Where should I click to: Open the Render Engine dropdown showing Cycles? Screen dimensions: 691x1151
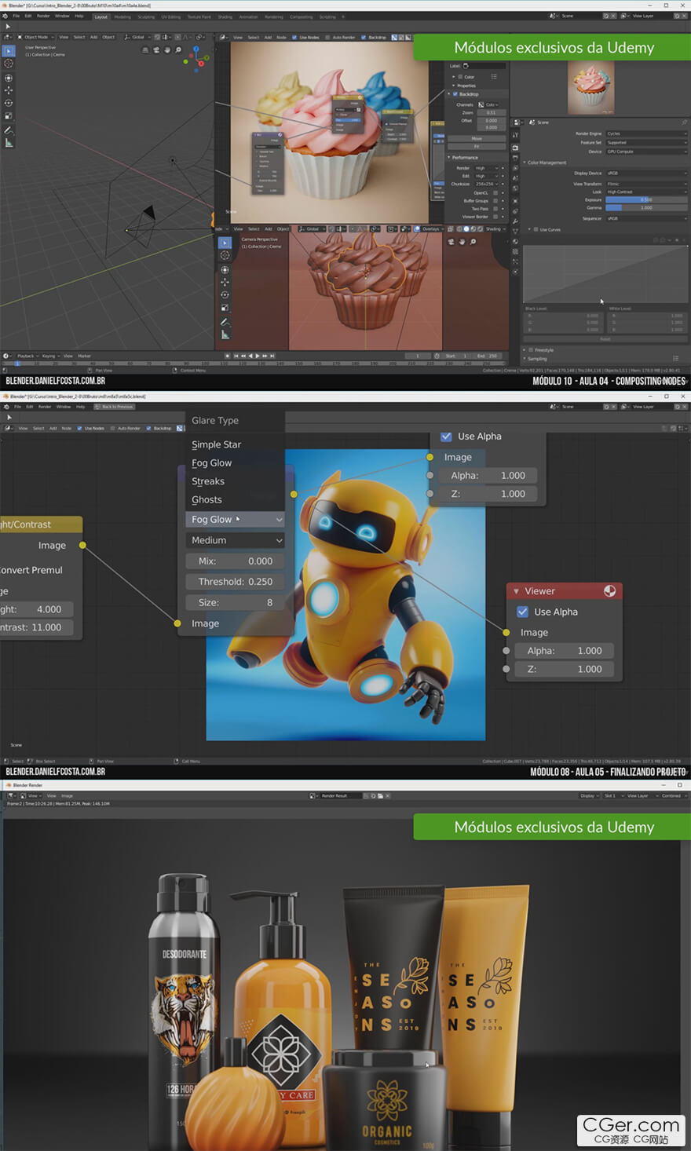click(x=646, y=133)
